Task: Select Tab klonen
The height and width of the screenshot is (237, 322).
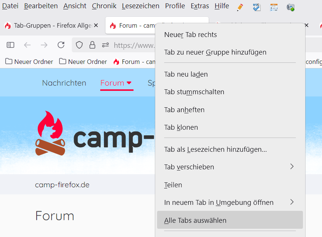Action: (230, 127)
